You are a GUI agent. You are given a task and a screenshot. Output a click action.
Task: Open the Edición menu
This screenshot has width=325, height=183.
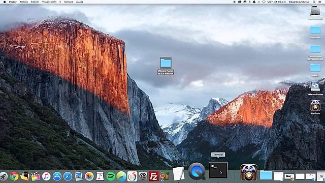(x=35, y=2)
